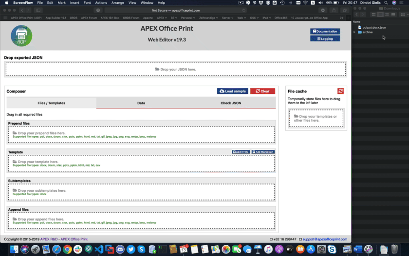Screen dimensions: 409x256
Task: Switch to the Check JSON tab
Action: click(231, 103)
